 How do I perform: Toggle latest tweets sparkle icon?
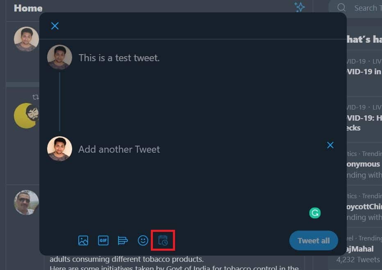[300, 7]
